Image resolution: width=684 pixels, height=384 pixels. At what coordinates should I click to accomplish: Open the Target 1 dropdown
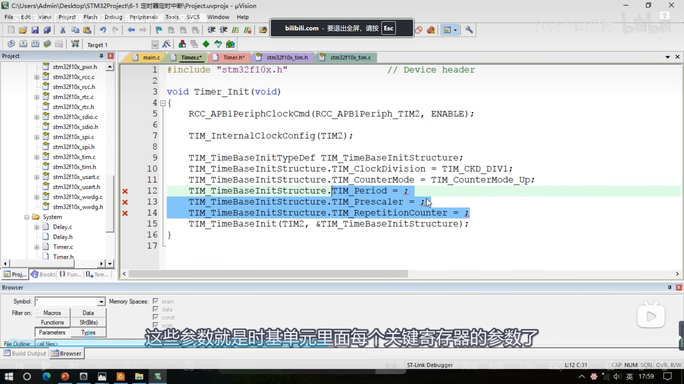point(155,45)
